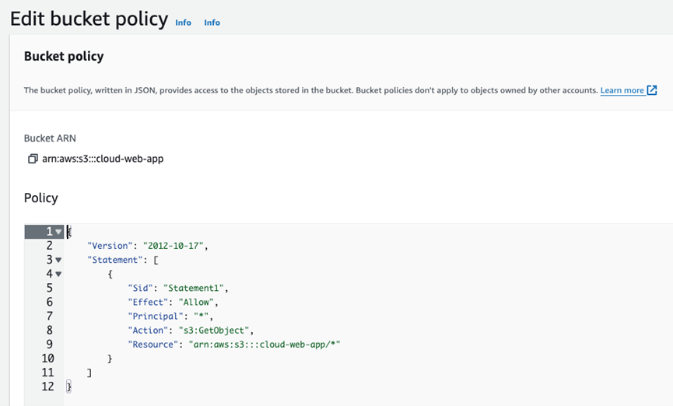Place cursor in the "2012-10-17" version value
The image size is (673, 406).
(173, 246)
